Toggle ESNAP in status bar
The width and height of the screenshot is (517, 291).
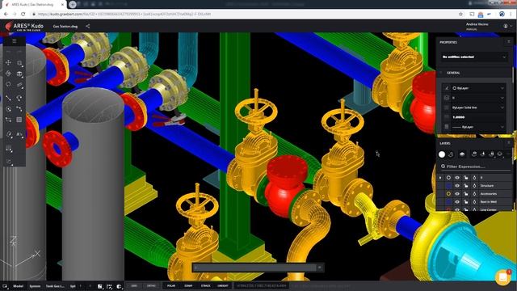coord(188,285)
